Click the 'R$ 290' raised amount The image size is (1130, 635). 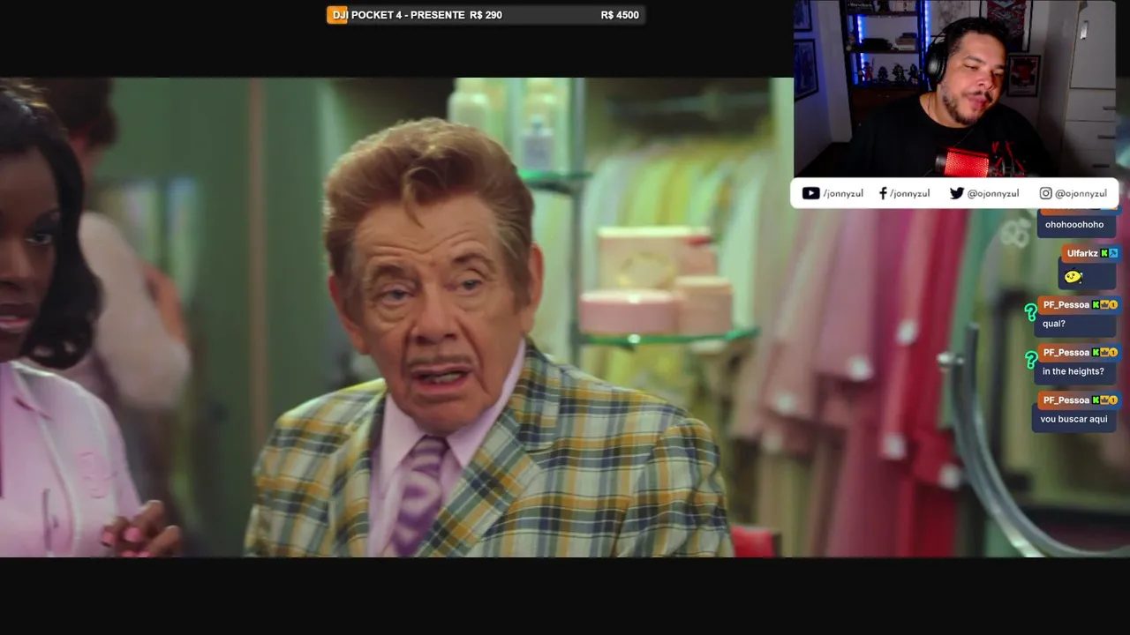[x=486, y=15]
